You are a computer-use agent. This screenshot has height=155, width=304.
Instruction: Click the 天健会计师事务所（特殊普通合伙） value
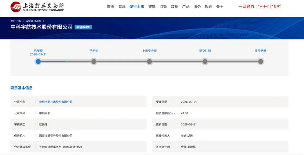[61, 147]
